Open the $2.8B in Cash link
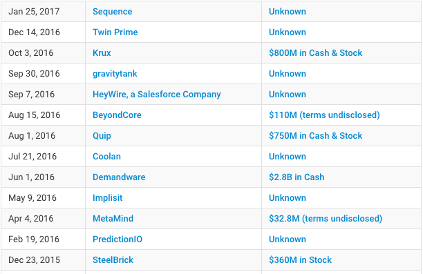 click(x=297, y=177)
